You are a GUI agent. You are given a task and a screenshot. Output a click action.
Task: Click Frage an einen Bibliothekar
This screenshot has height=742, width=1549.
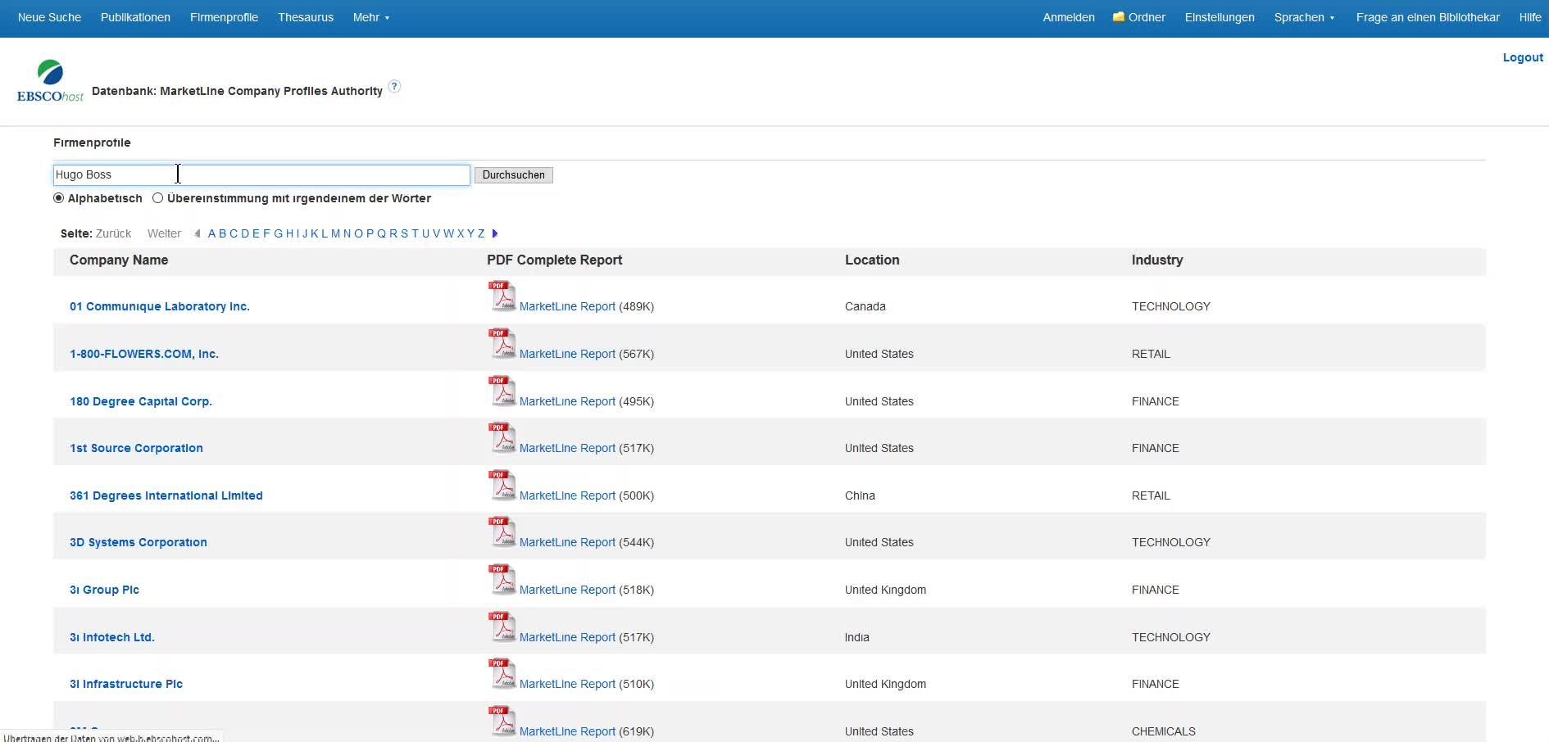[x=1428, y=17]
